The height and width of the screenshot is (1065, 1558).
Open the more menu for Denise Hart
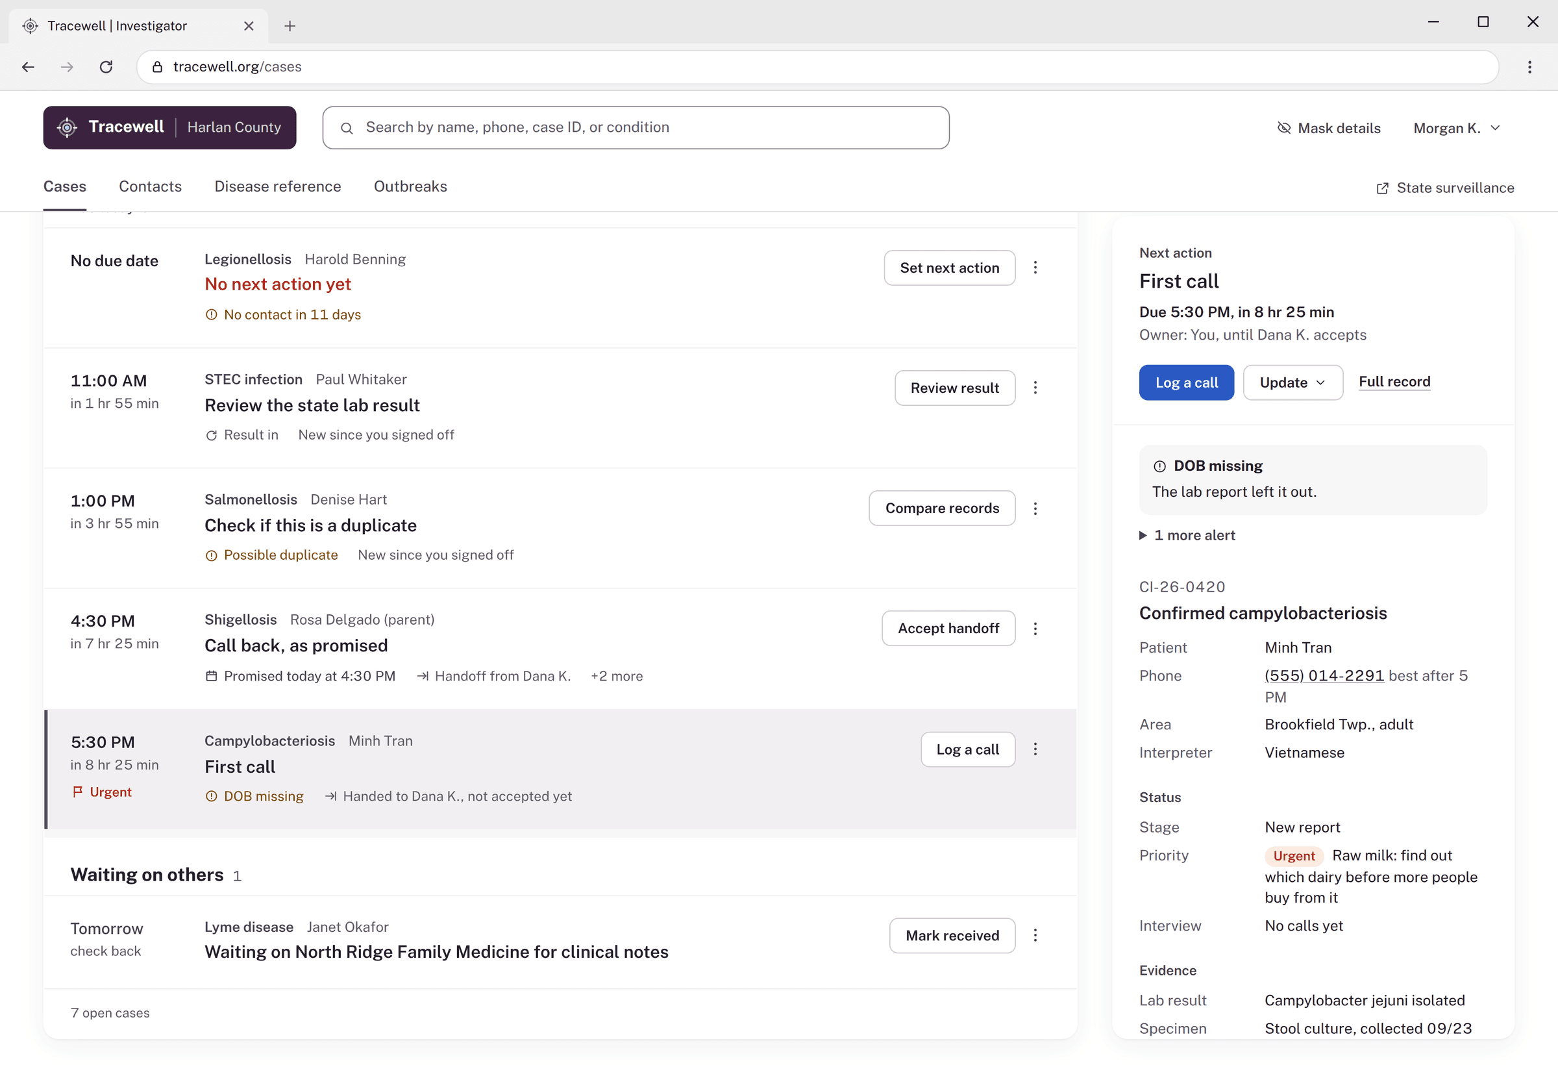pos(1035,508)
